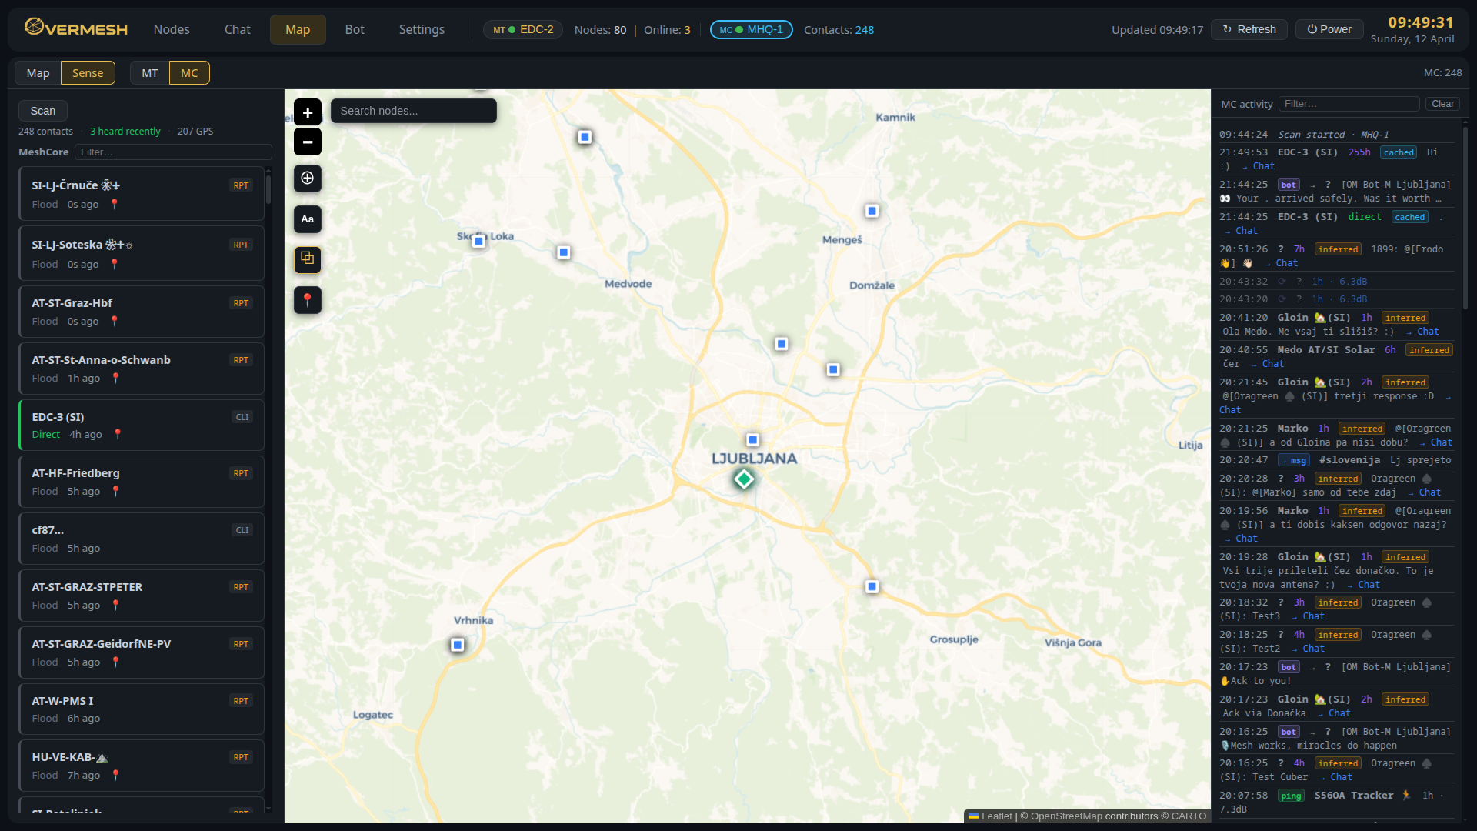Click the Scan button
Screen dimensions: 1477x831
[43, 111]
